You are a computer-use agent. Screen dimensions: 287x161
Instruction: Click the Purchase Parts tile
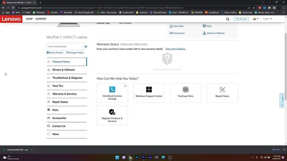click(x=186, y=93)
